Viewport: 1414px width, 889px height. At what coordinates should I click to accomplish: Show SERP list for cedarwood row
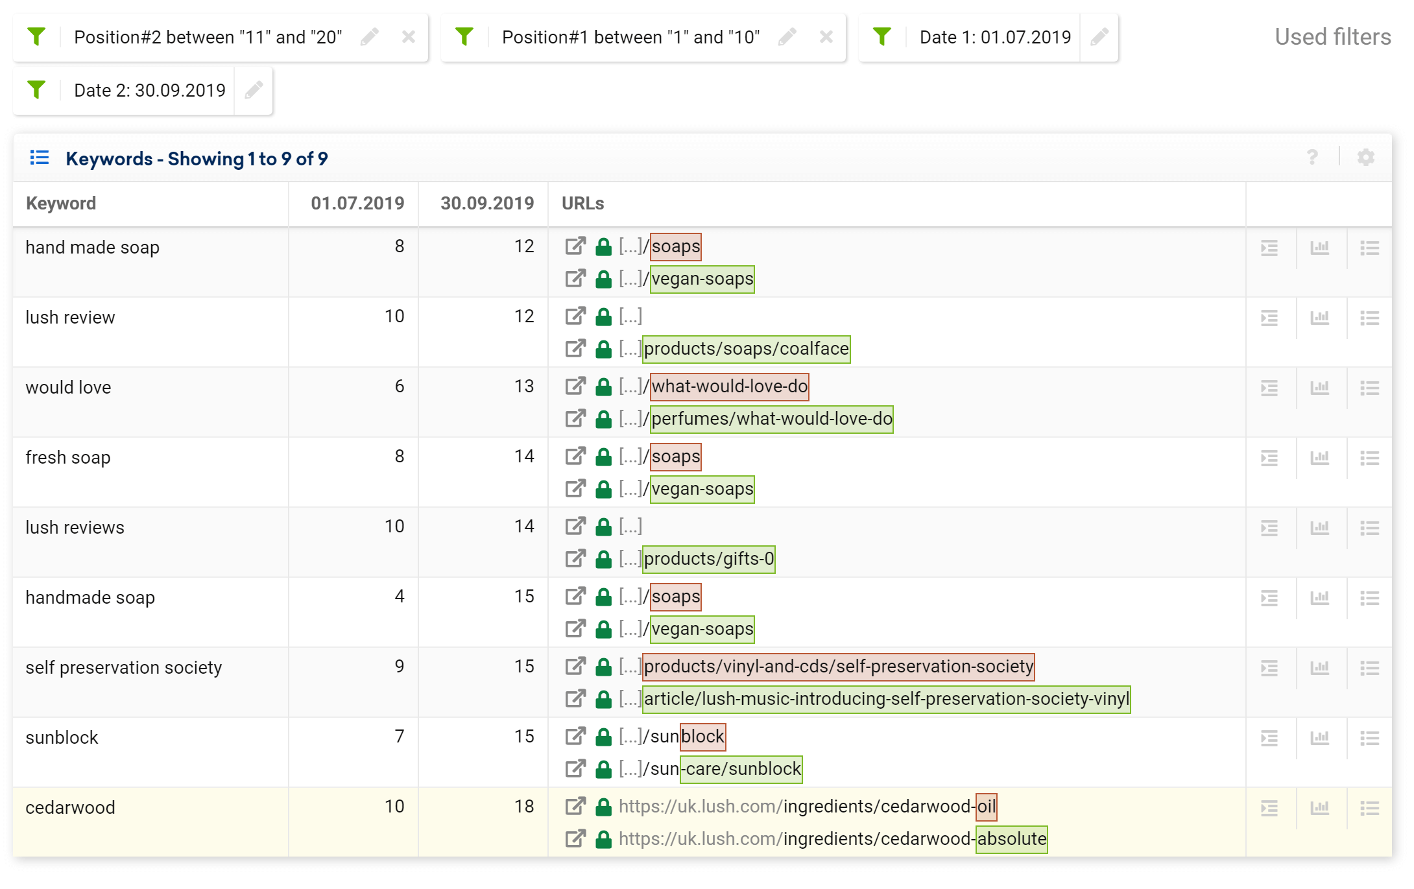1269,808
